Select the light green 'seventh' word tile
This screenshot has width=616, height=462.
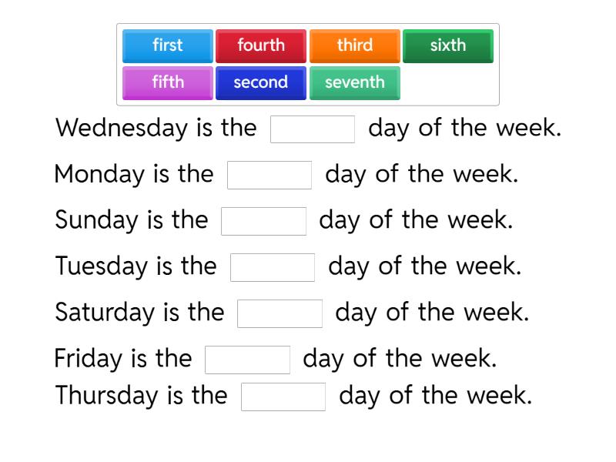pos(355,82)
